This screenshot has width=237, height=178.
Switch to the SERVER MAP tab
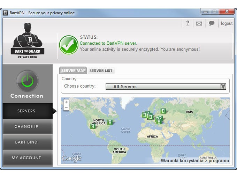tap(73, 71)
